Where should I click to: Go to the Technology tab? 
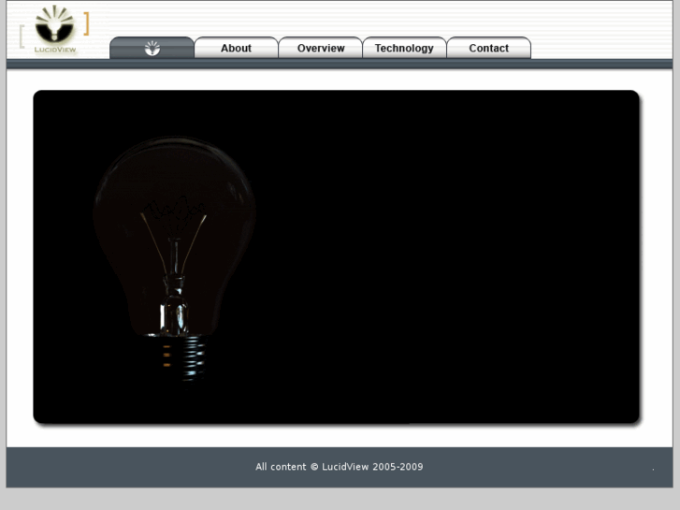[404, 48]
